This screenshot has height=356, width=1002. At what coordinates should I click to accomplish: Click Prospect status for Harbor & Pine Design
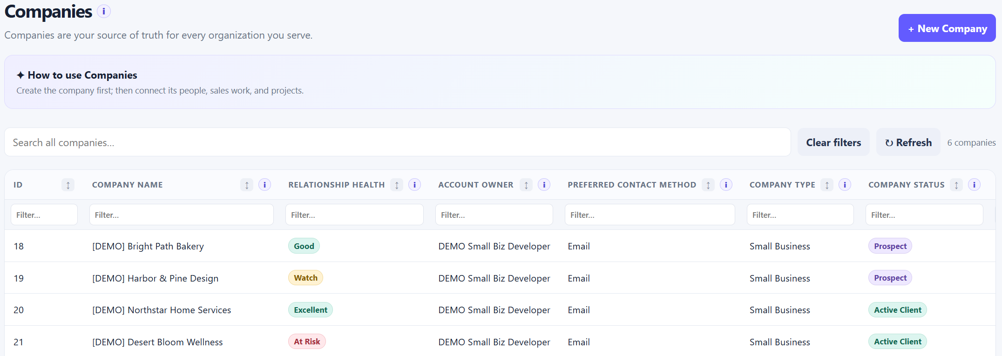point(890,278)
